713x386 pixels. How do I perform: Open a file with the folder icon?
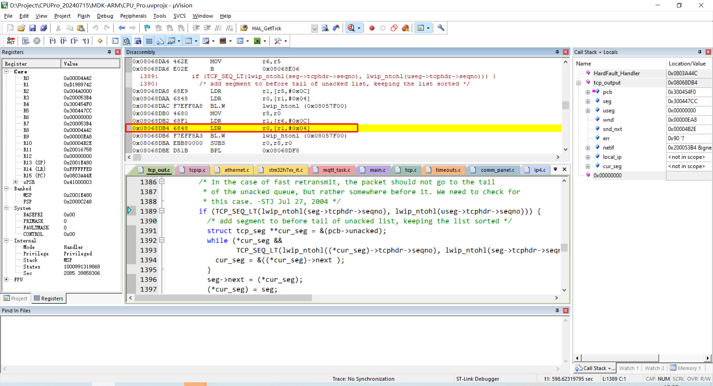pos(22,28)
